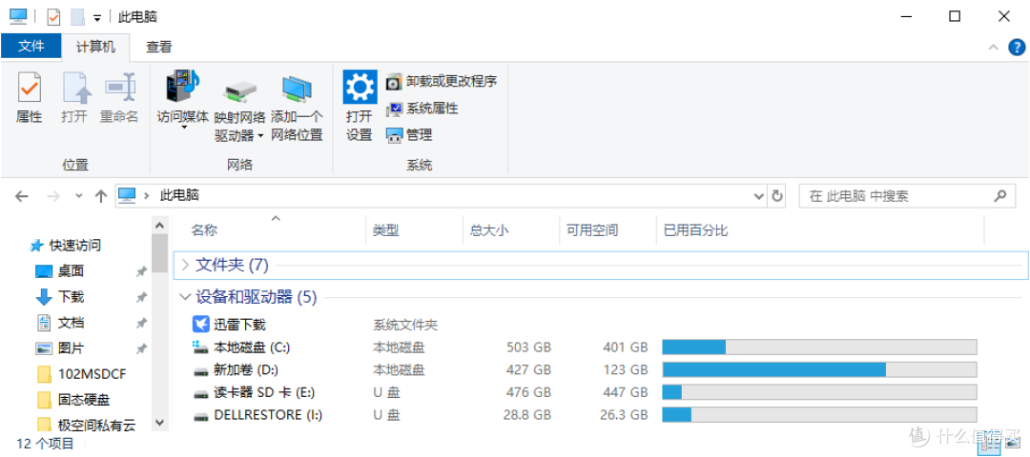This screenshot has width=1030, height=457.
Task: Click the This PC address breadcrumb
Action: 179,195
